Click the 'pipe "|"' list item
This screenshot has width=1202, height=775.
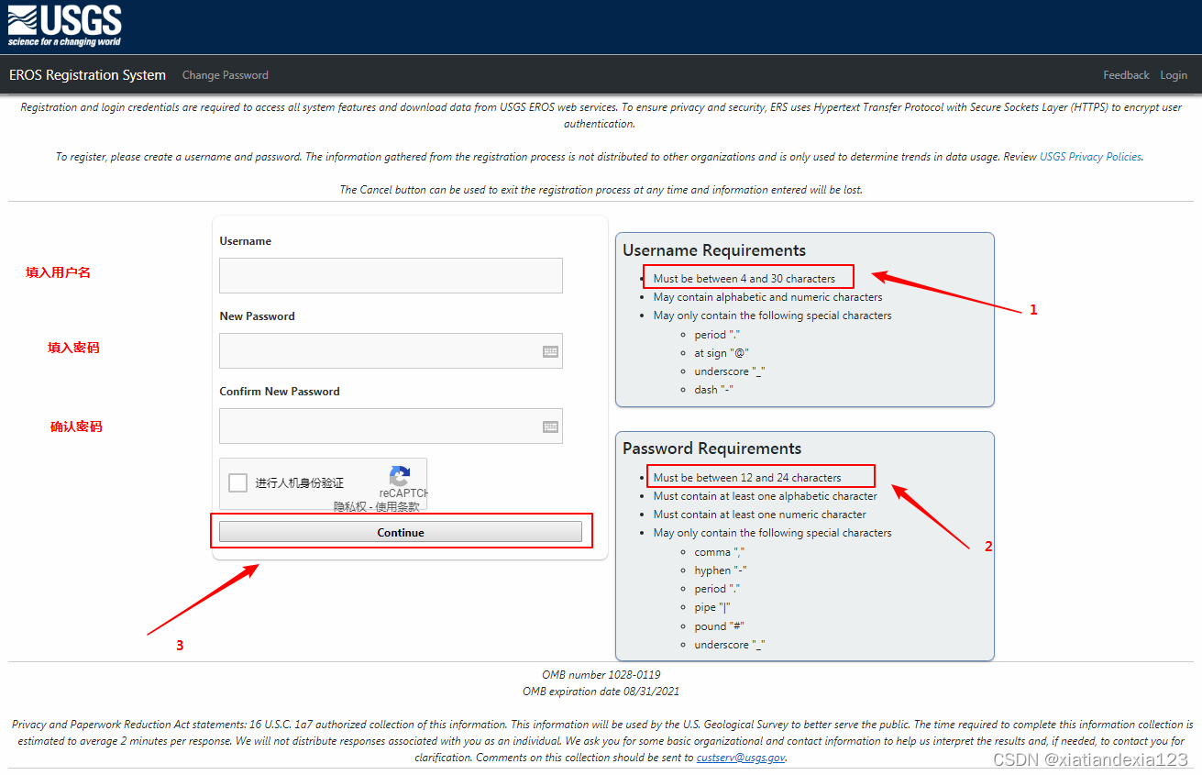pyautogui.click(x=712, y=607)
